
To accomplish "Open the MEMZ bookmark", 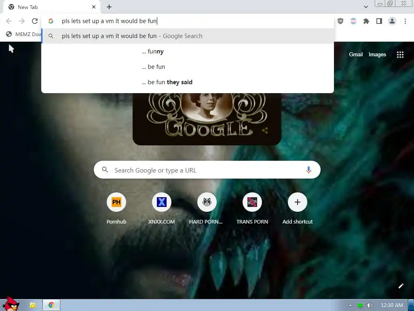I will (24, 34).
